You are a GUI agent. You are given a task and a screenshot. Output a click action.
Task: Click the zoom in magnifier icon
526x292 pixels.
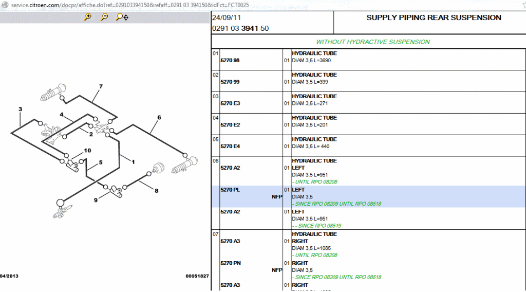pyautogui.click(x=88, y=17)
